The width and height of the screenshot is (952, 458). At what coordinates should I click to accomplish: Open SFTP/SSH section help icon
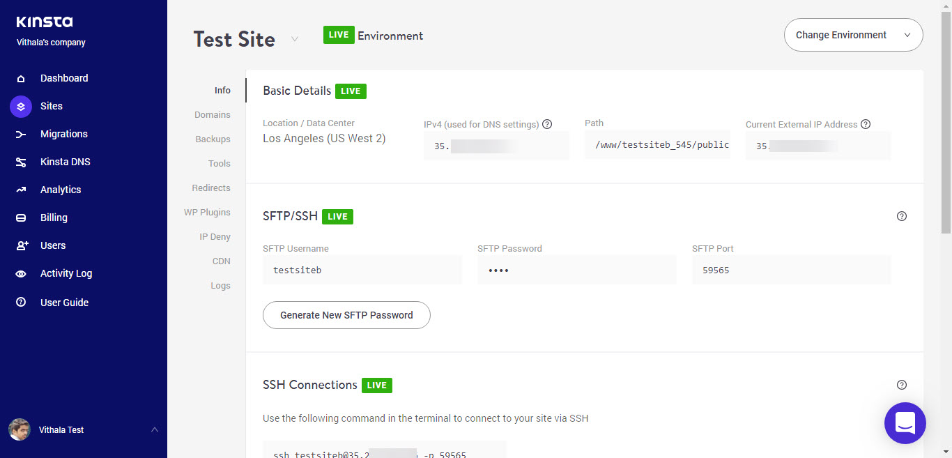point(902,216)
